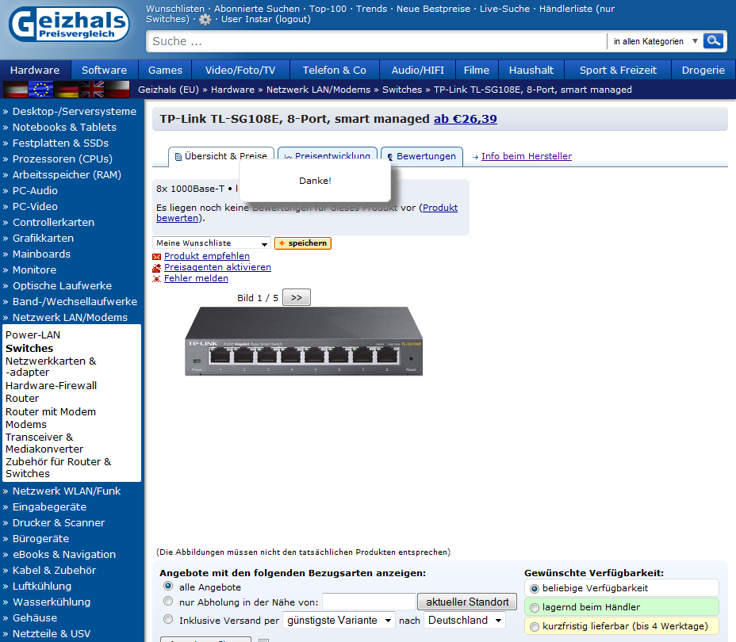Screen dimensions: 736x642
Task: Open the 'günstigste Variante' shipping dropdown
Action: 339,620
